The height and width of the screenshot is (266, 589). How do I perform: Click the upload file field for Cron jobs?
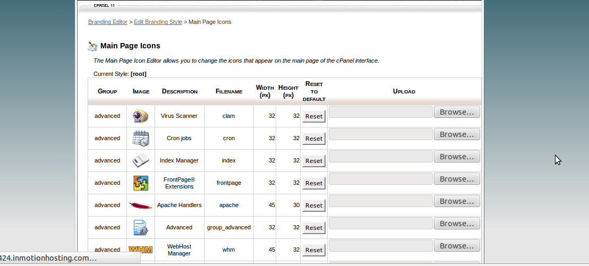[x=381, y=134]
